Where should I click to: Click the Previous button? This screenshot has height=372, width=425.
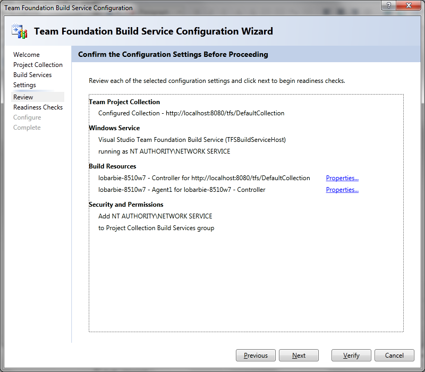point(256,355)
